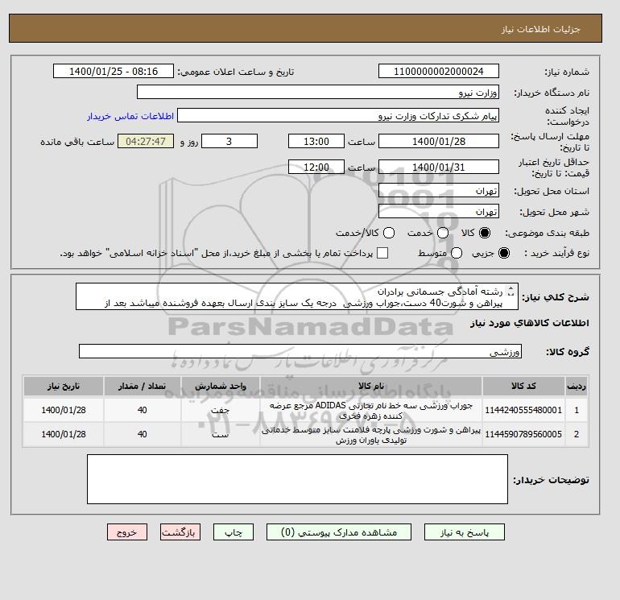Image resolution: width=620 pixels, height=600 pixels.
Task: Click the price validity date 1400/01/31 field
Action: 439,168
